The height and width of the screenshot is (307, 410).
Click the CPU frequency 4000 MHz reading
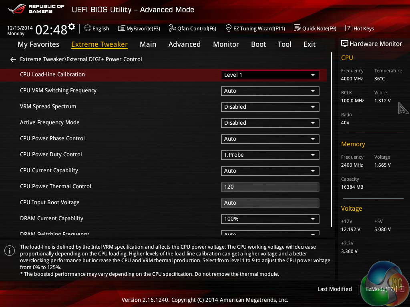[352, 79]
